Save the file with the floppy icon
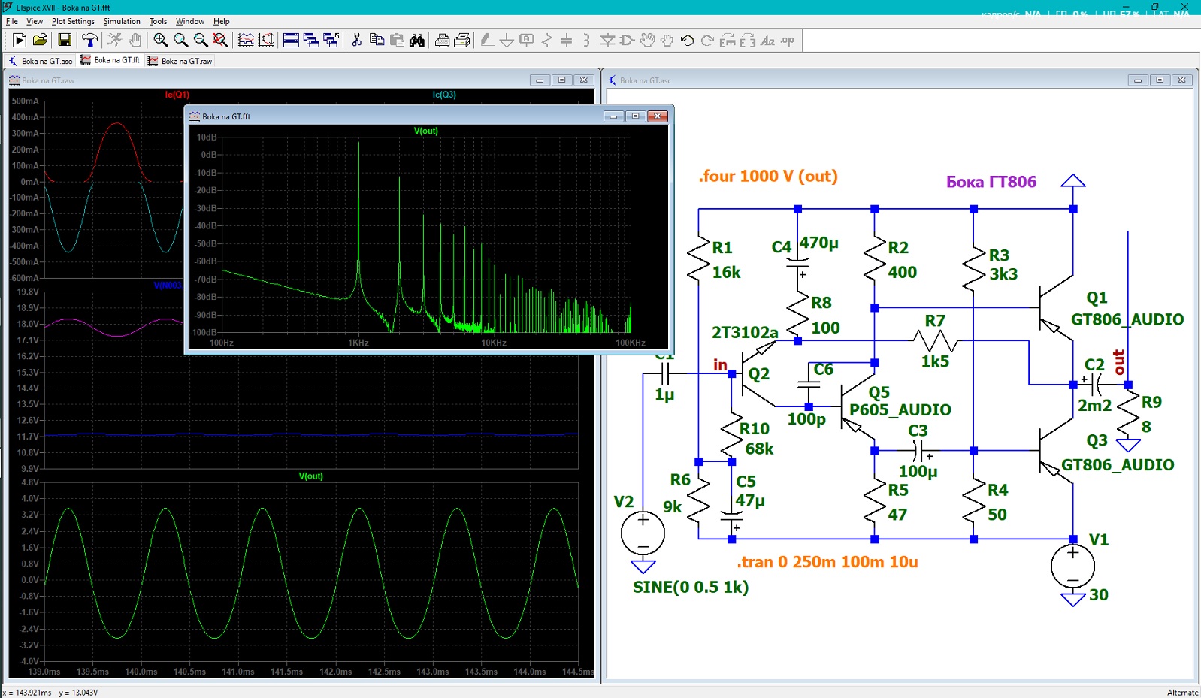 pos(65,41)
